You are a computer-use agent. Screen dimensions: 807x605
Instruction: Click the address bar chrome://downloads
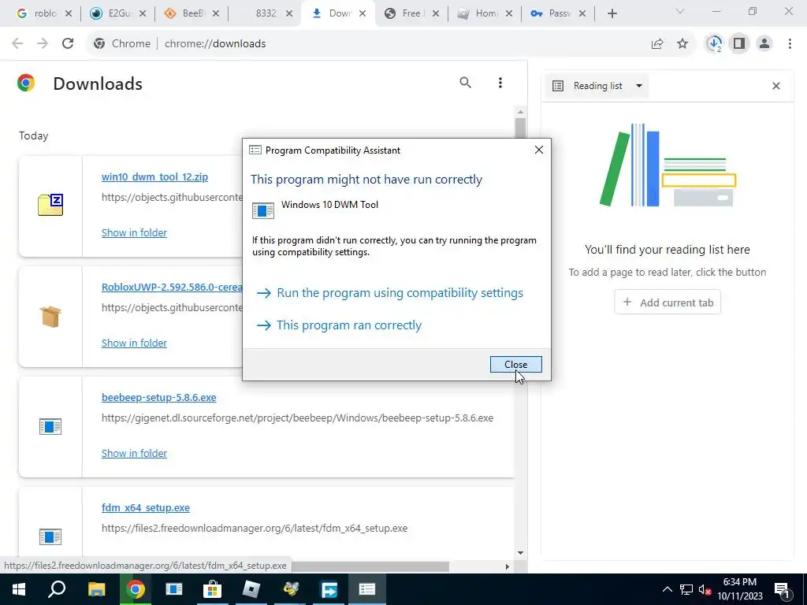(214, 44)
